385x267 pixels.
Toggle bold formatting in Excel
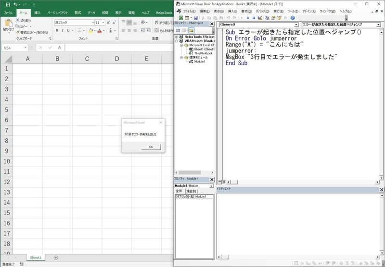pos(57,30)
